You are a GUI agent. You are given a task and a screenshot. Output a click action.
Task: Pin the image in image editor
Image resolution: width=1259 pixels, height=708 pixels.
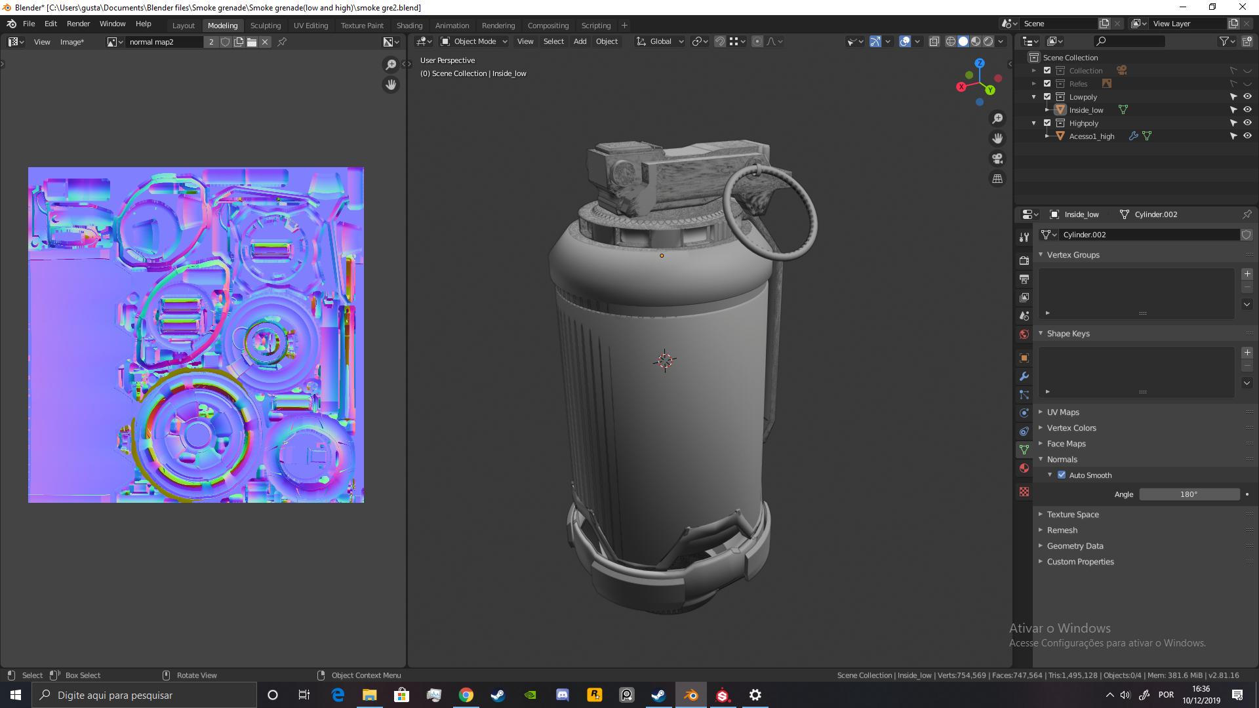[x=282, y=42]
